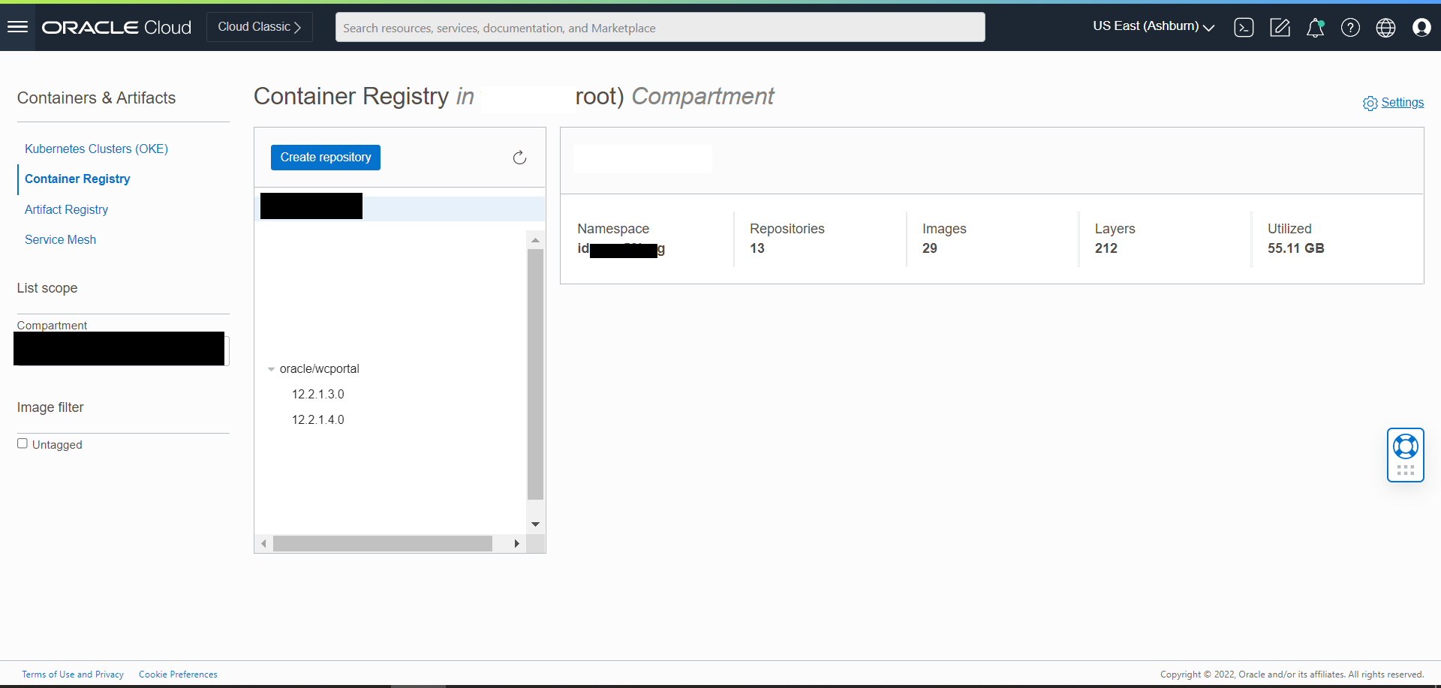The width and height of the screenshot is (1441, 688).
Task: Click the Images count 29
Action: (930, 248)
